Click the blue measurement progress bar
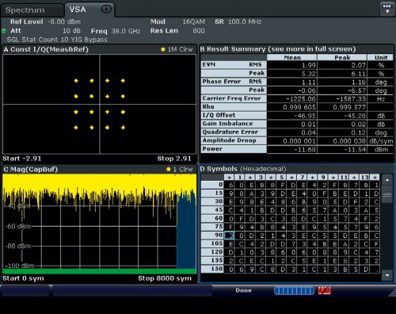Viewport: 396px width, 314px height. pyautogui.click(x=294, y=291)
